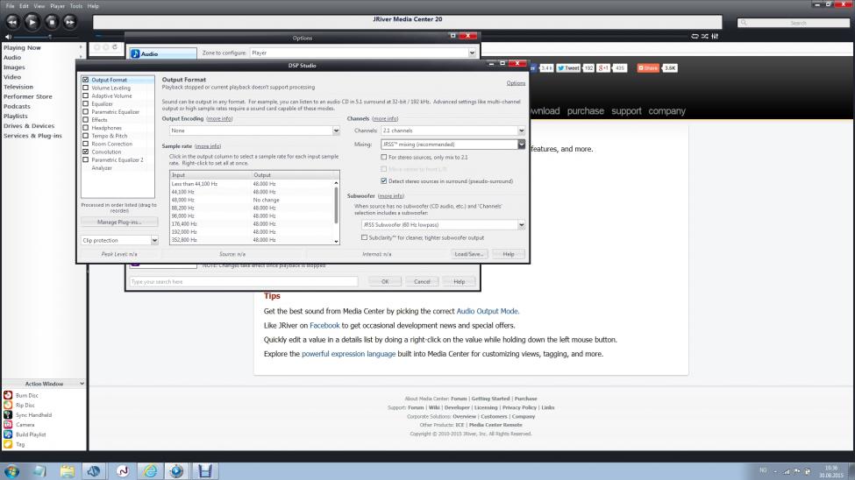The image size is (855, 480).
Task: Toggle the repeat playback icon
Action: tap(695, 36)
